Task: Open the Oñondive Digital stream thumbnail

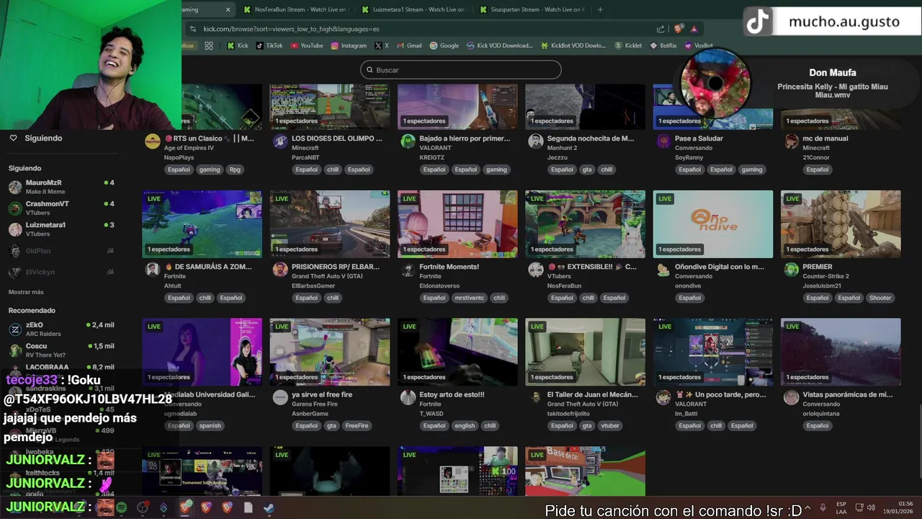Action: click(x=713, y=223)
